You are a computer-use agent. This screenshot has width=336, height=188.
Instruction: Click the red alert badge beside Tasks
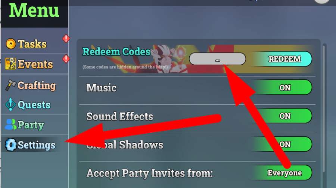click(x=66, y=39)
